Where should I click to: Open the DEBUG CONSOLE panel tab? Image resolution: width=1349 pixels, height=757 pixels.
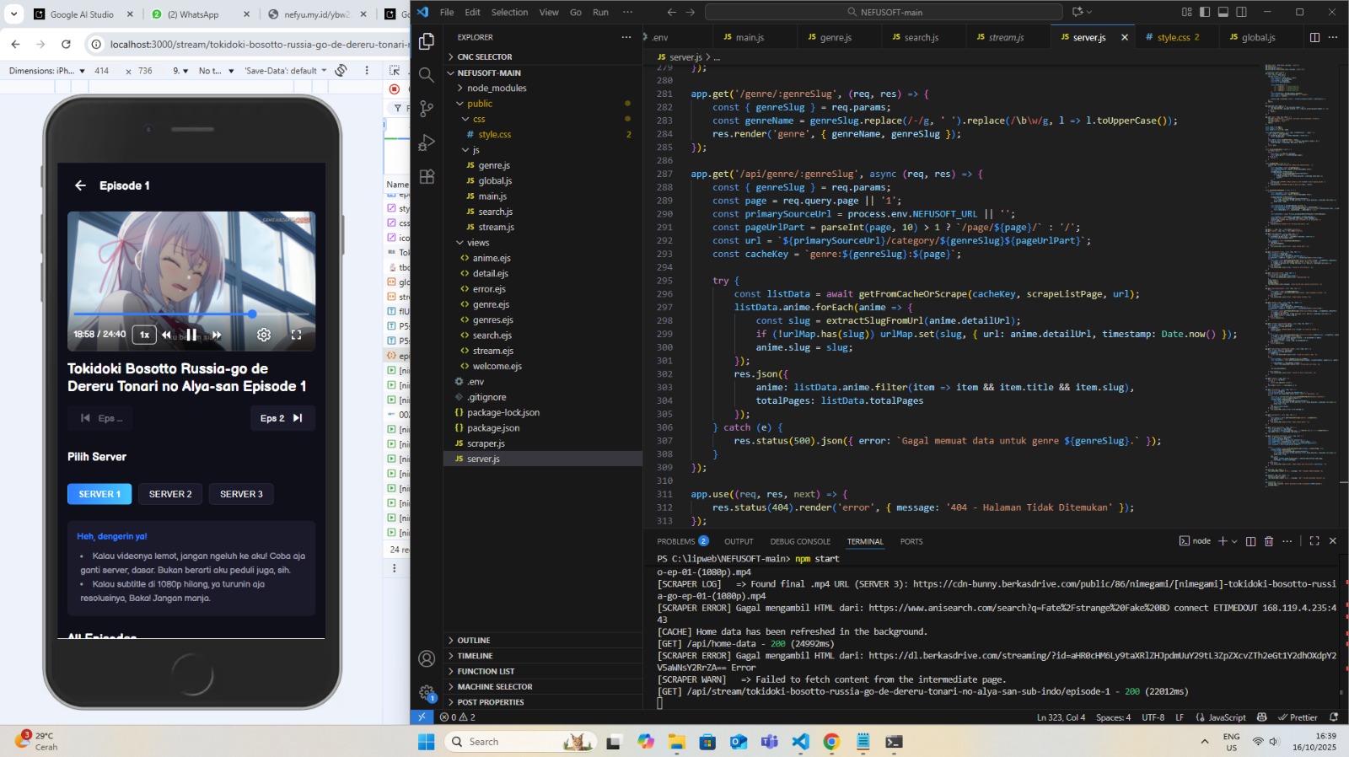pyautogui.click(x=799, y=541)
